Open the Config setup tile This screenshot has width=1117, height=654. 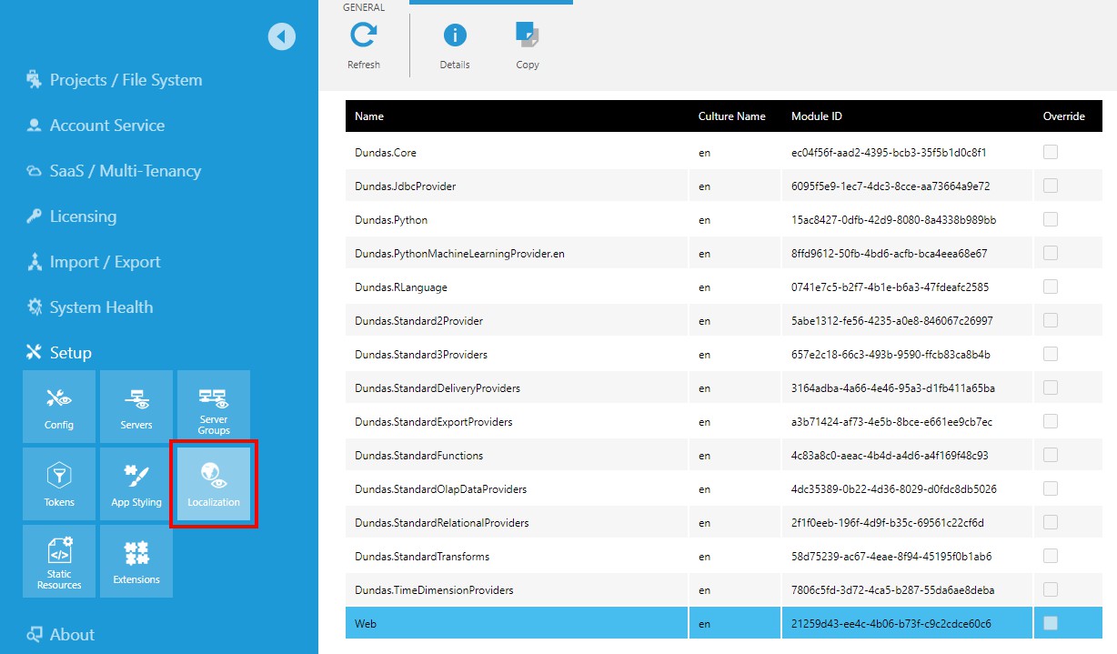pyautogui.click(x=58, y=407)
